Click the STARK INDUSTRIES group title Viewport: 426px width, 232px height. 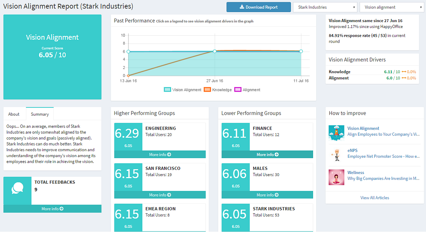point(274,209)
